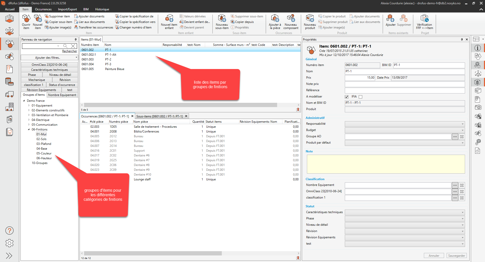Image resolution: width=485 pixels, height=262 pixels.
Task: Click the Sauvegarder button
Action: pos(456,255)
